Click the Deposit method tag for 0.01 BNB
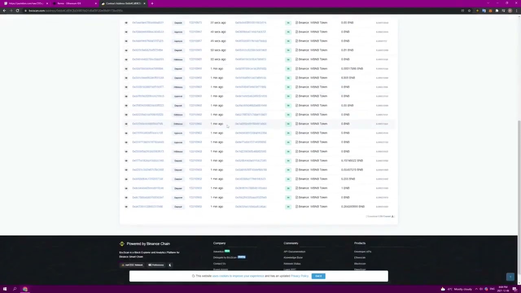This screenshot has width=521, height=293. (x=178, y=50)
